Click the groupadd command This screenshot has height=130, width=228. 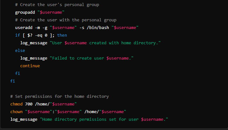pos(25,12)
